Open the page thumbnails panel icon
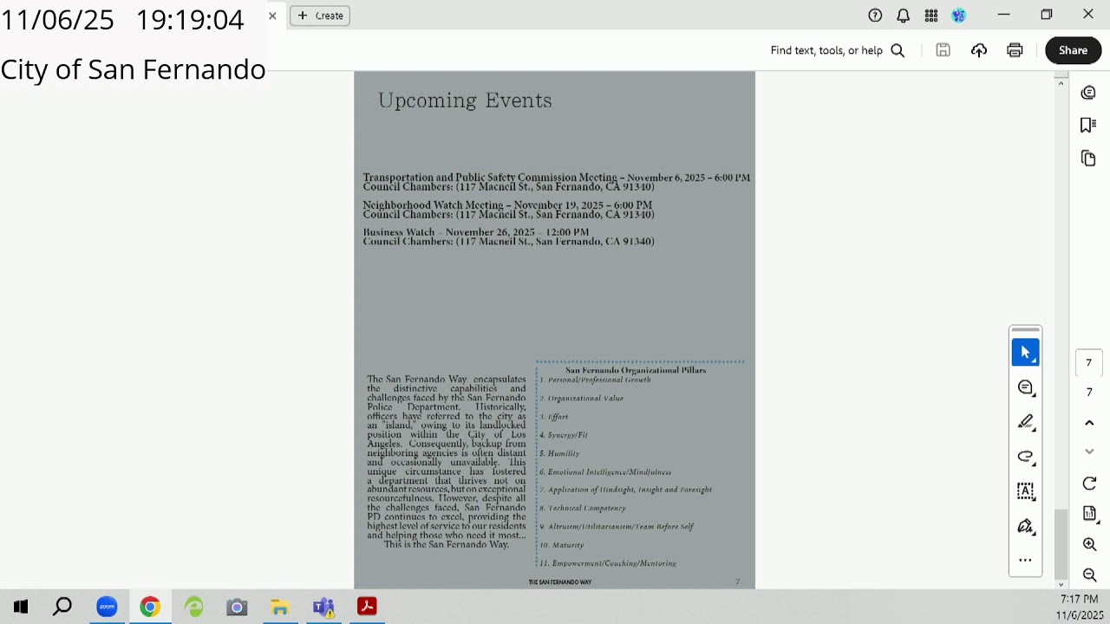This screenshot has height=624, width=1110. pyautogui.click(x=1088, y=159)
